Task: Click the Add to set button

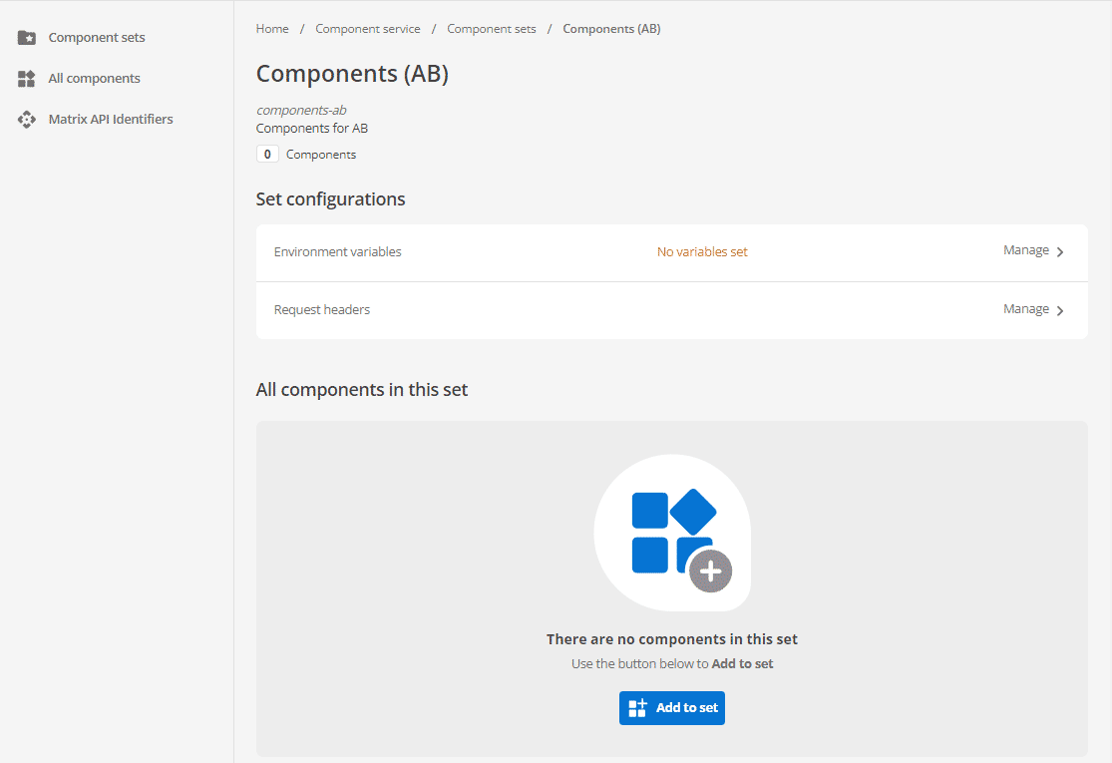Action: (671, 707)
